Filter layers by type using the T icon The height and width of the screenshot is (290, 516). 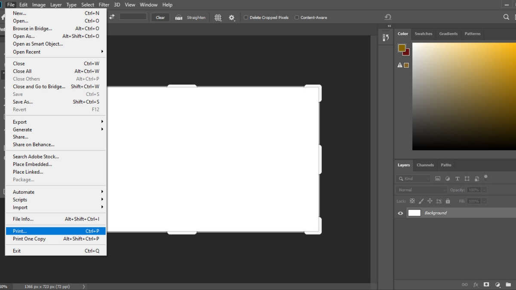457,178
